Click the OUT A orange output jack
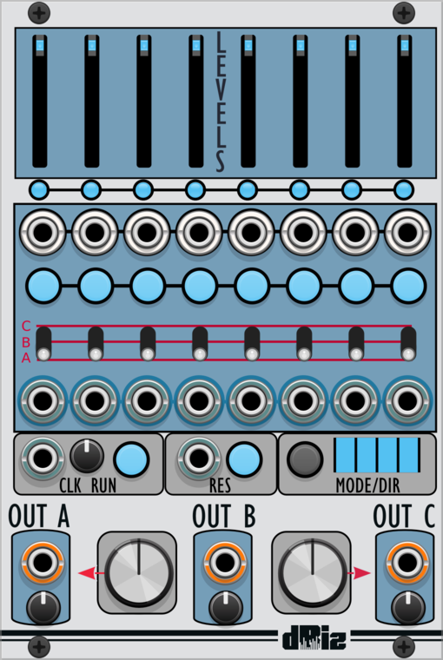The width and height of the screenshot is (443, 660). tap(42, 563)
